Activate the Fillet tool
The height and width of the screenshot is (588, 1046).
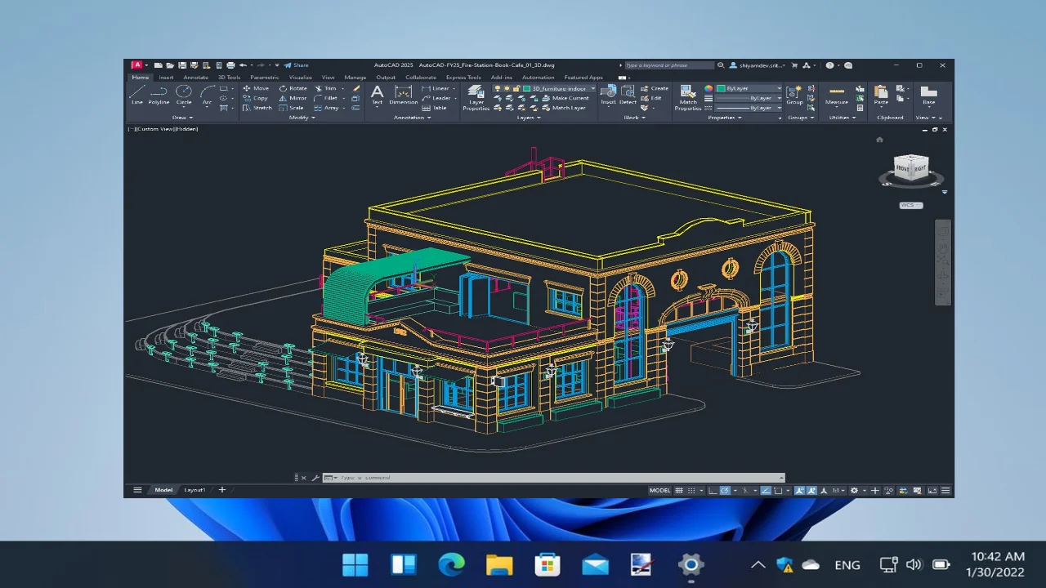[x=325, y=98]
